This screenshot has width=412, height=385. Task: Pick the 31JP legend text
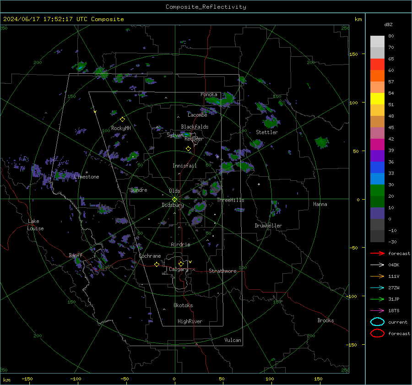click(x=394, y=299)
